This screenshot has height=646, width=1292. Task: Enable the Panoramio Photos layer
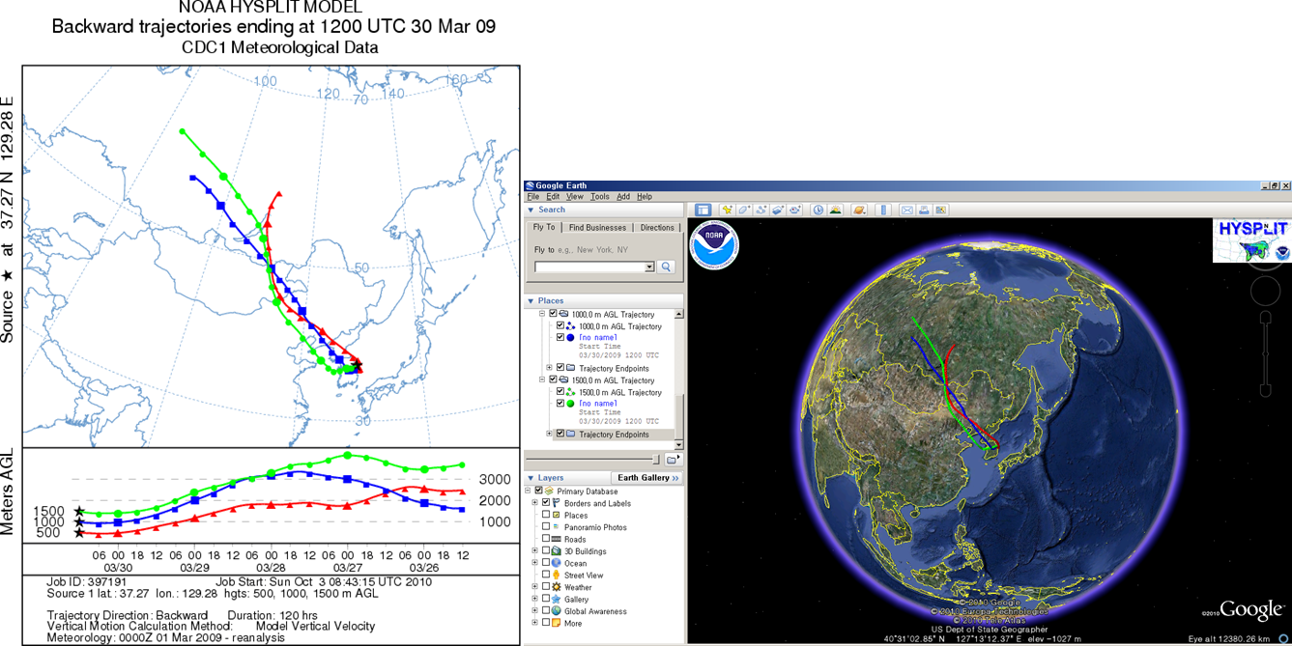pos(546,526)
